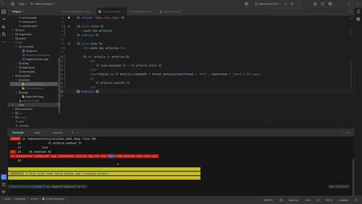Image resolution: width=362 pixels, height=204 pixels.
Task: Open the AI assistant swirl icon
Action: click(247, 4)
